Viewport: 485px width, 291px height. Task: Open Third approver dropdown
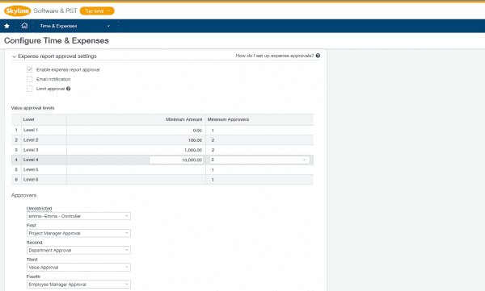(78, 268)
